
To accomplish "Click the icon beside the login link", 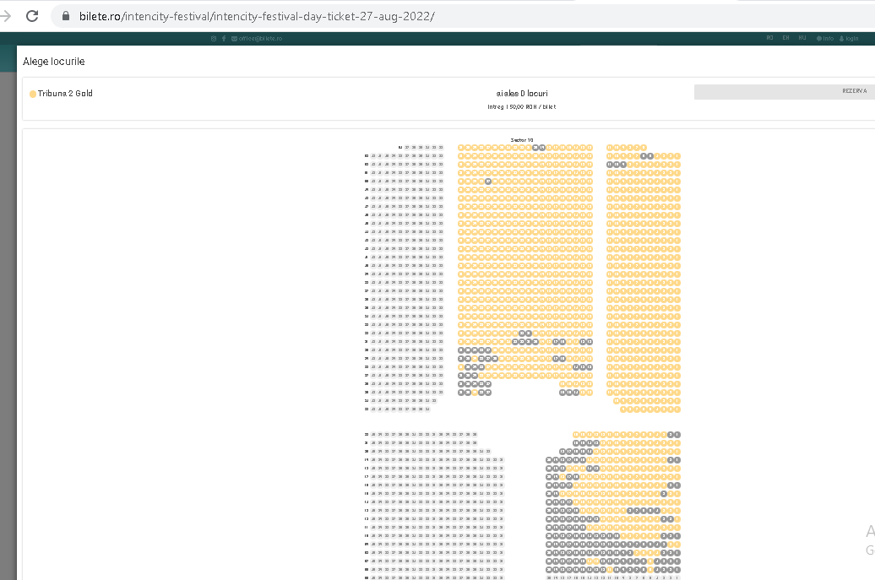I will point(842,38).
